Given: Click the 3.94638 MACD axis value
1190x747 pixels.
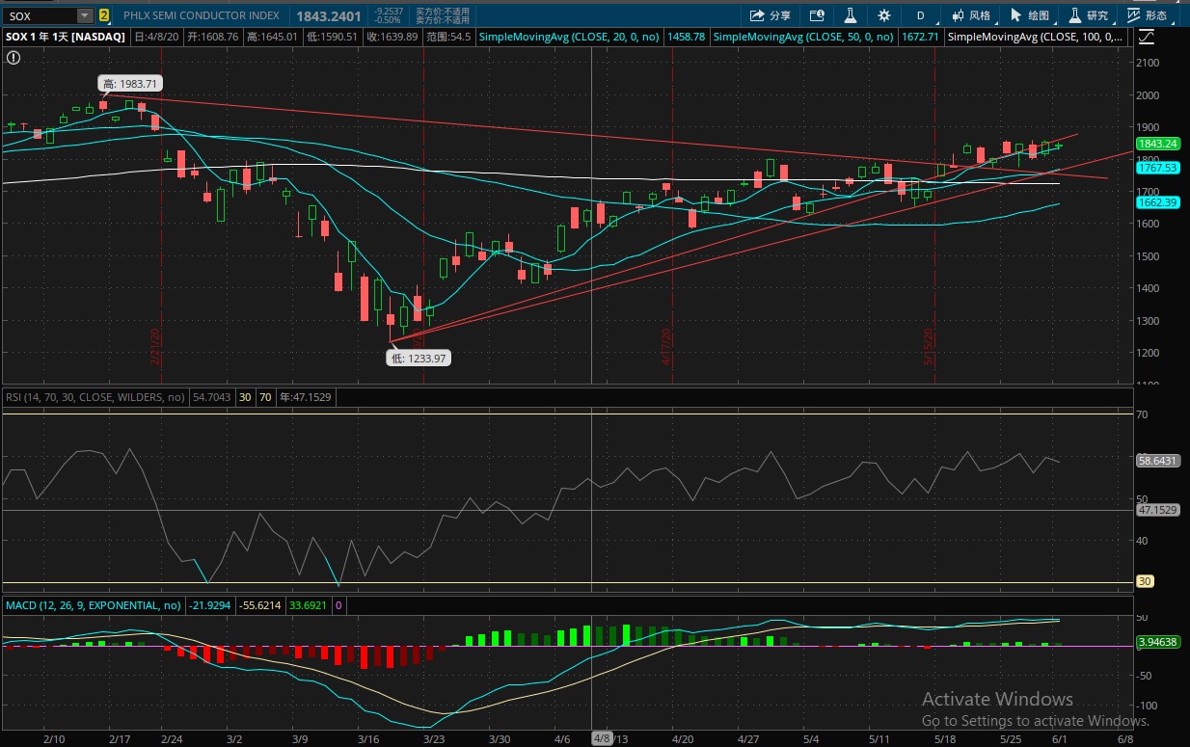Looking at the screenshot, I should [1157, 641].
